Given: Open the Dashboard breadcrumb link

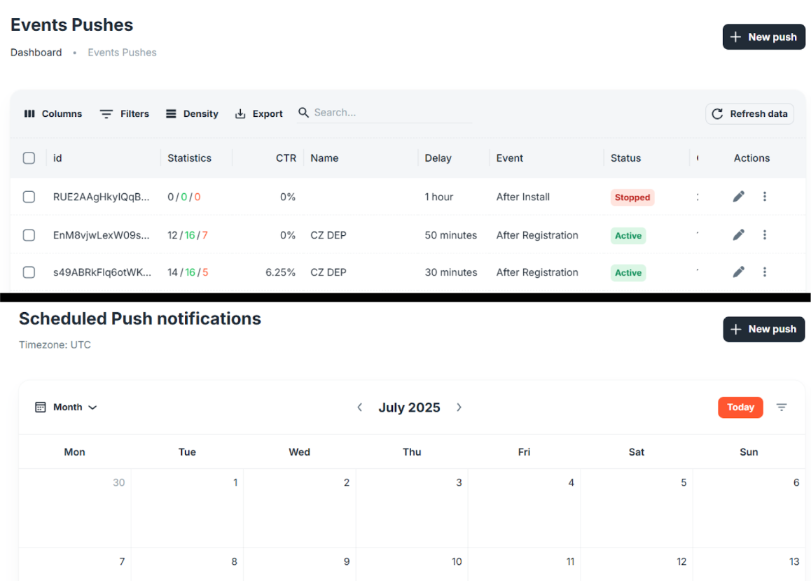Looking at the screenshot, I should (x=36, y=52).
